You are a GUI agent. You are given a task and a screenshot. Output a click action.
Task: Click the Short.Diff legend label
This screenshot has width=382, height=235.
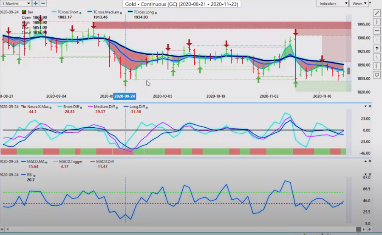coord(71,106)
